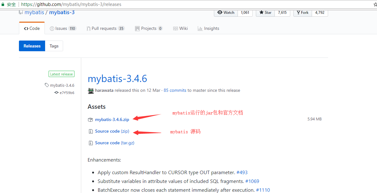This screenshot has width=377, height=193.
Task: Switch to the Tags view
Action: (54, 46)
